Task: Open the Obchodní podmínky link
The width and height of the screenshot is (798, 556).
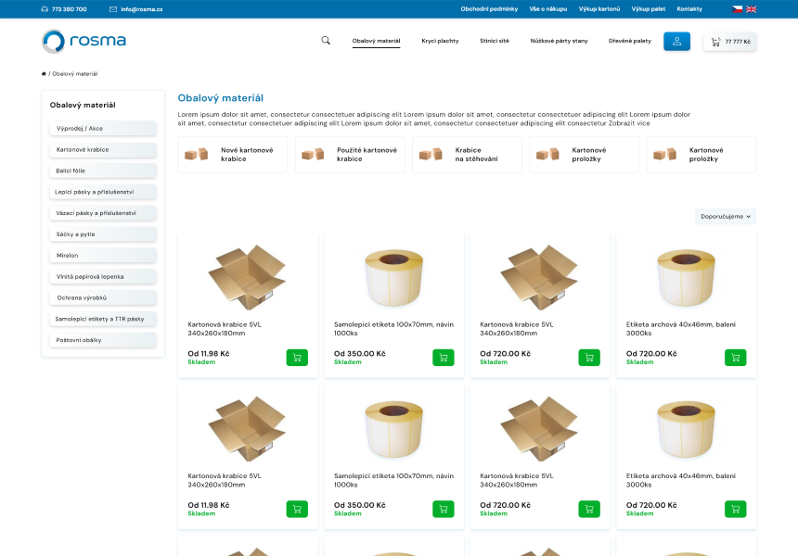Action: click(x=489, y=9)
